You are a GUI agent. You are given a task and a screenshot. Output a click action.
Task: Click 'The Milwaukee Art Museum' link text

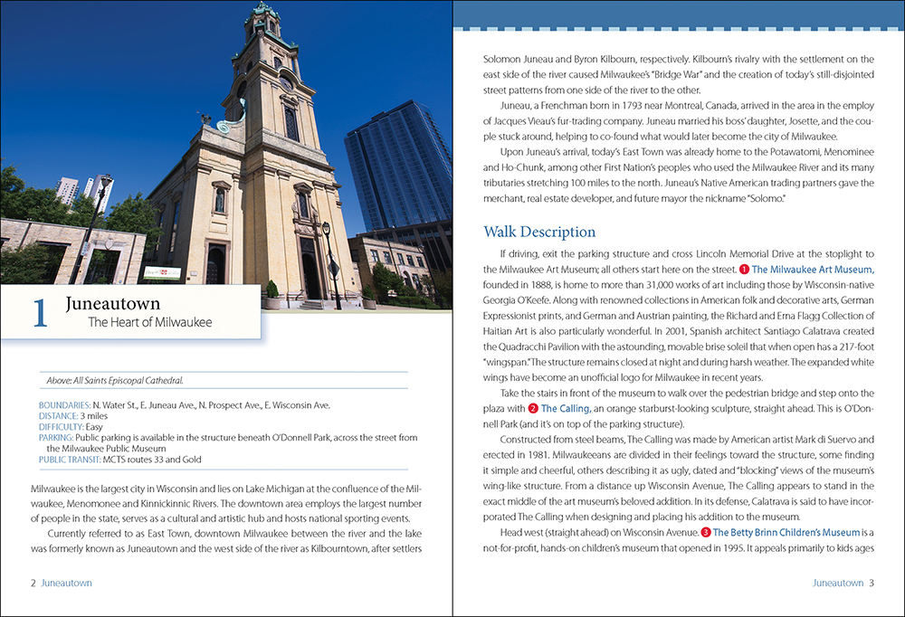pyautogui.click(x=813, y=270)
